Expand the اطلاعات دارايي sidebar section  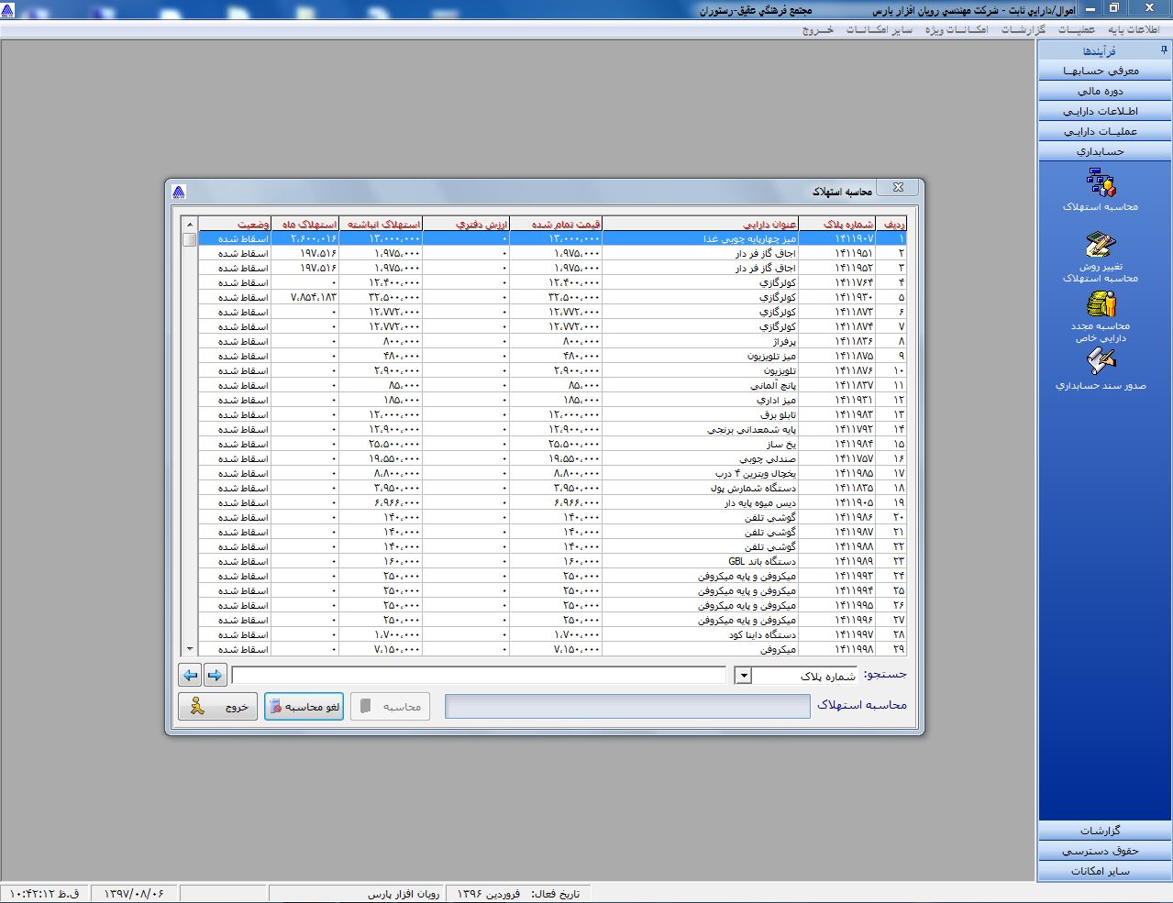1104,111
